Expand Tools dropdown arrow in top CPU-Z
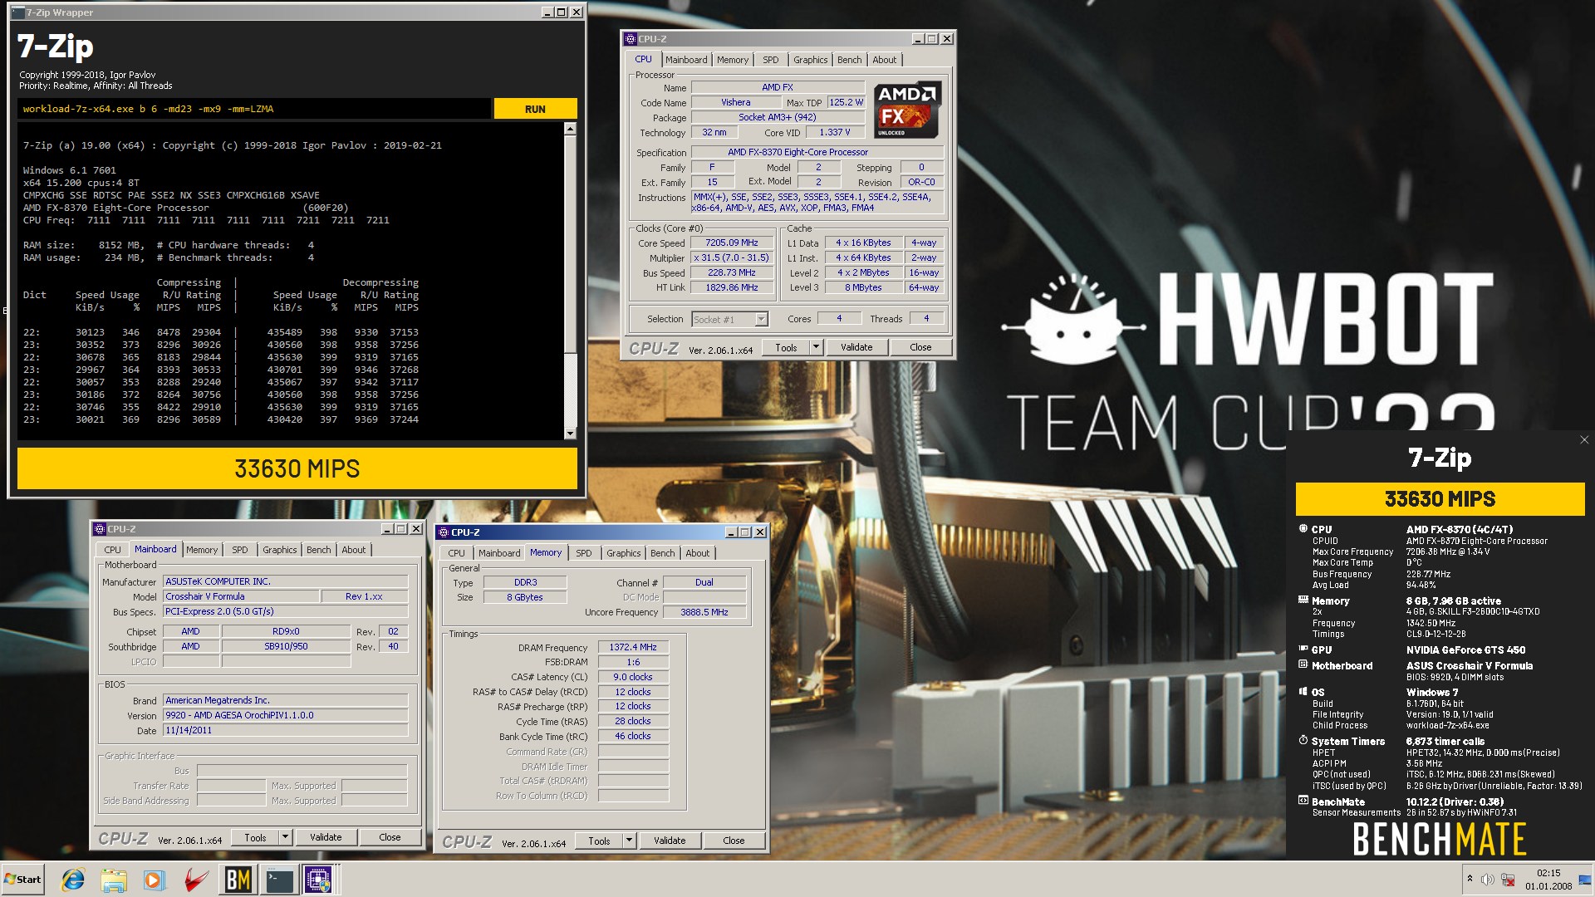Viewport: 1595px width, 897px height. 816,348
